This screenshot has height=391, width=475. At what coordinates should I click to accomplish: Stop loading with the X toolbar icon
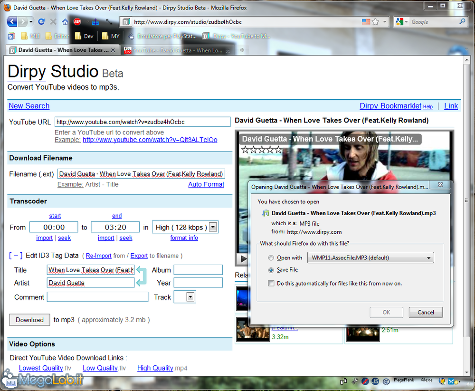[53, 22]
